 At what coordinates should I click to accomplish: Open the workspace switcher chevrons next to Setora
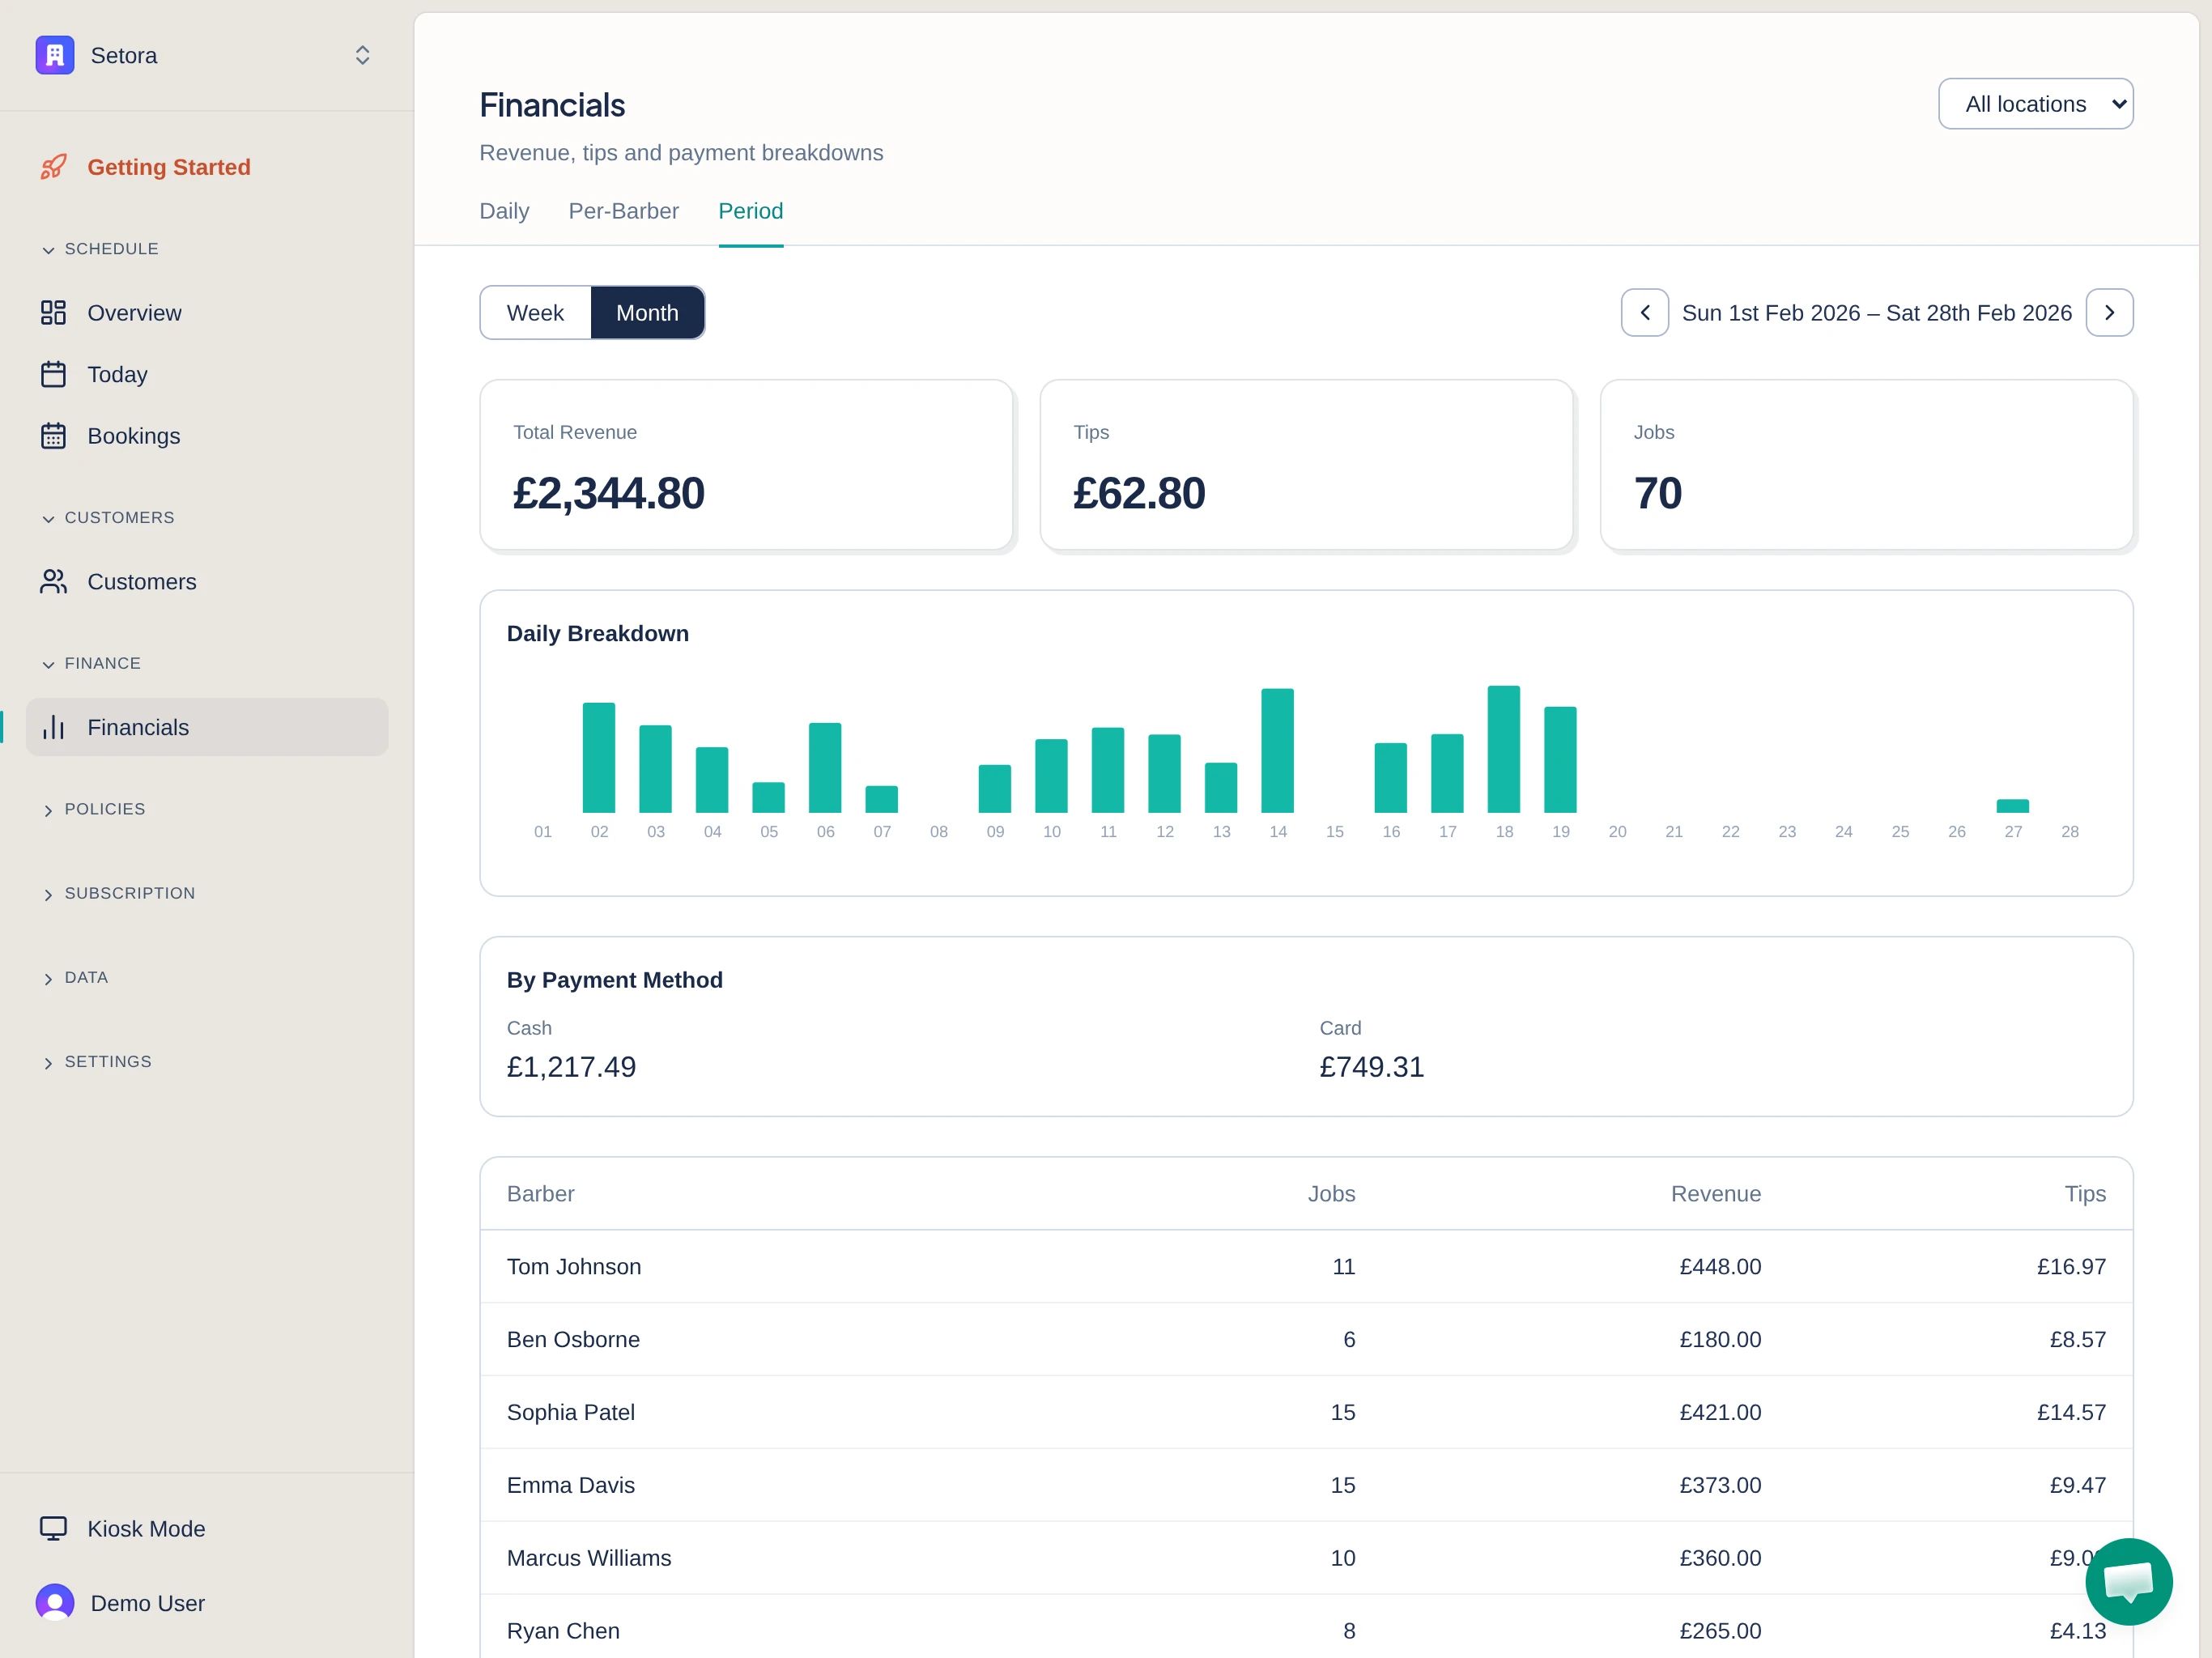362,55
